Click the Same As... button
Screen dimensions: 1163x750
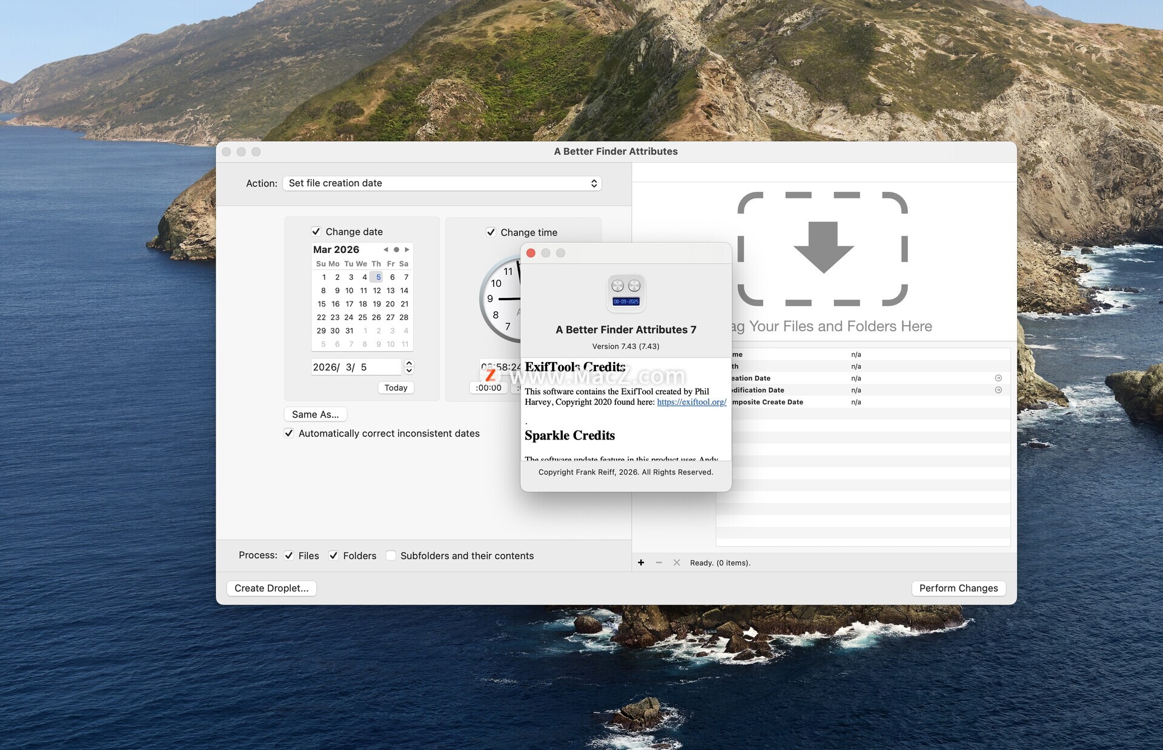point(315,414)
